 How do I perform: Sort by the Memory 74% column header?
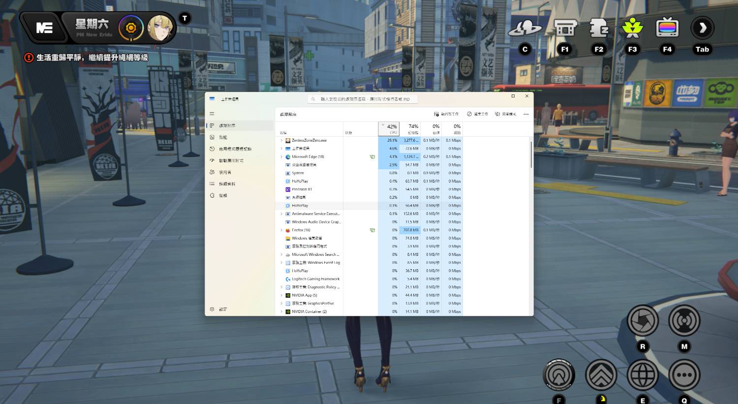pos(410,129)
